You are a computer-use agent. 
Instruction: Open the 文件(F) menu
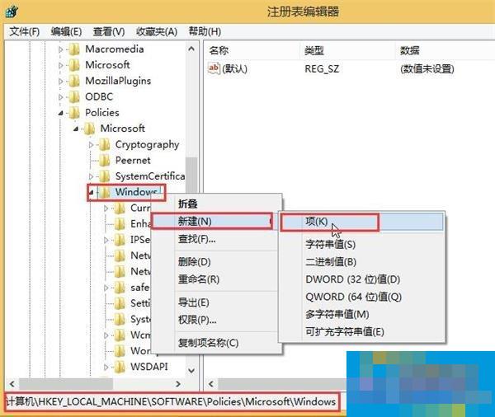coord(24,31)
